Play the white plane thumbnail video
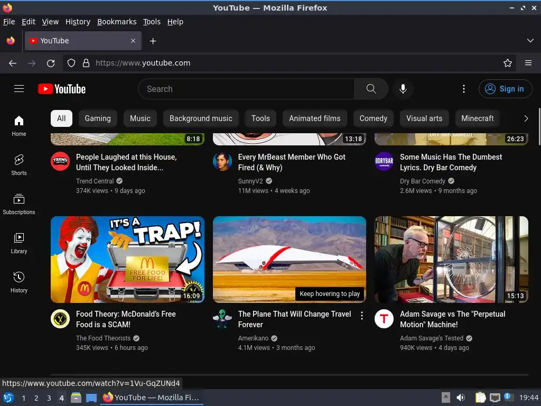Viewport: 541px width, 406px height. pos(290,260)
